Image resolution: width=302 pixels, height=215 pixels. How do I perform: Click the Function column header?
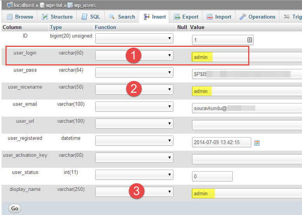point(105,28)
